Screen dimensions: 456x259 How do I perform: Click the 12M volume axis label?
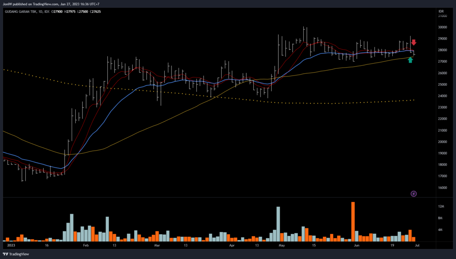tap(440, 207)
